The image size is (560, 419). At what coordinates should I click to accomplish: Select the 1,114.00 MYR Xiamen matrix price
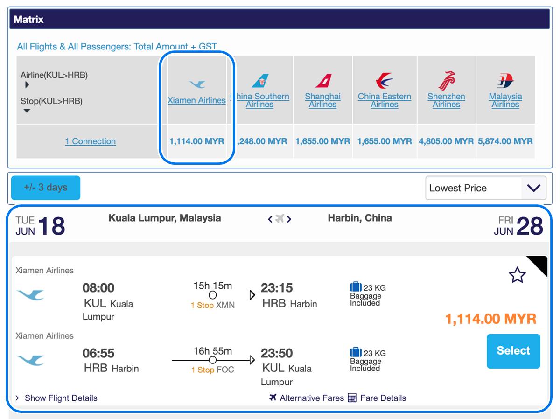pos(197,141)
